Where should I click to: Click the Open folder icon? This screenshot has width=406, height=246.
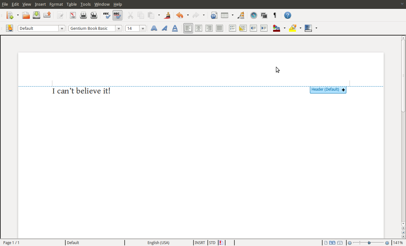[x=26, y=15]
